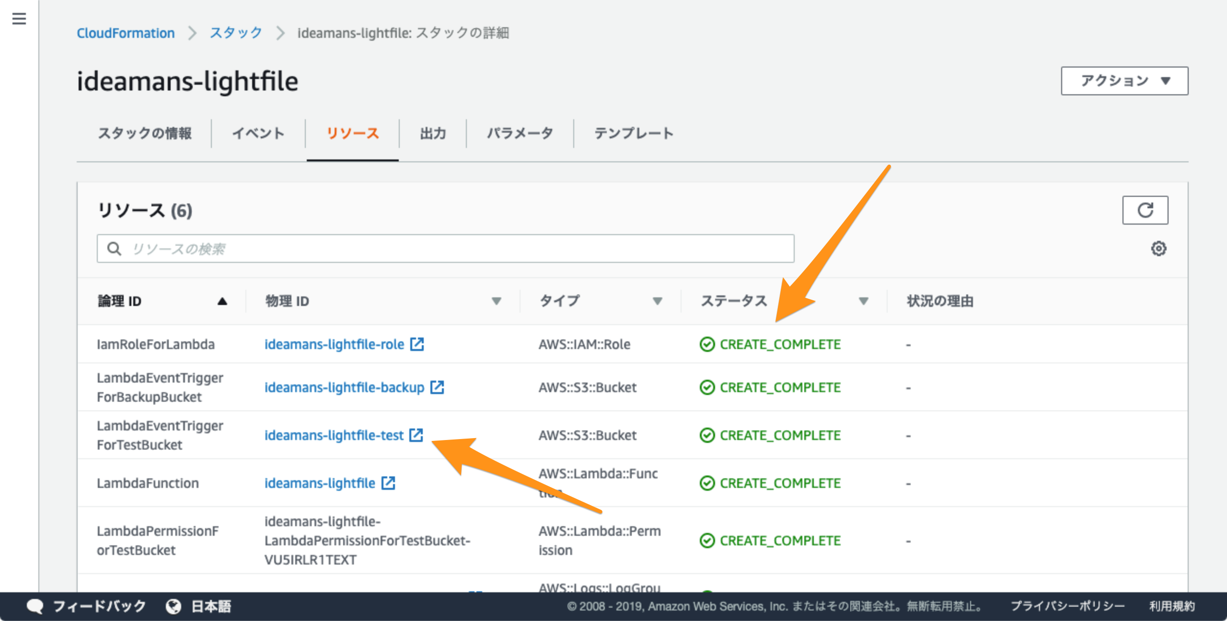
Task: Sort by タイプ column arrow
Action: tap(658, 301)
